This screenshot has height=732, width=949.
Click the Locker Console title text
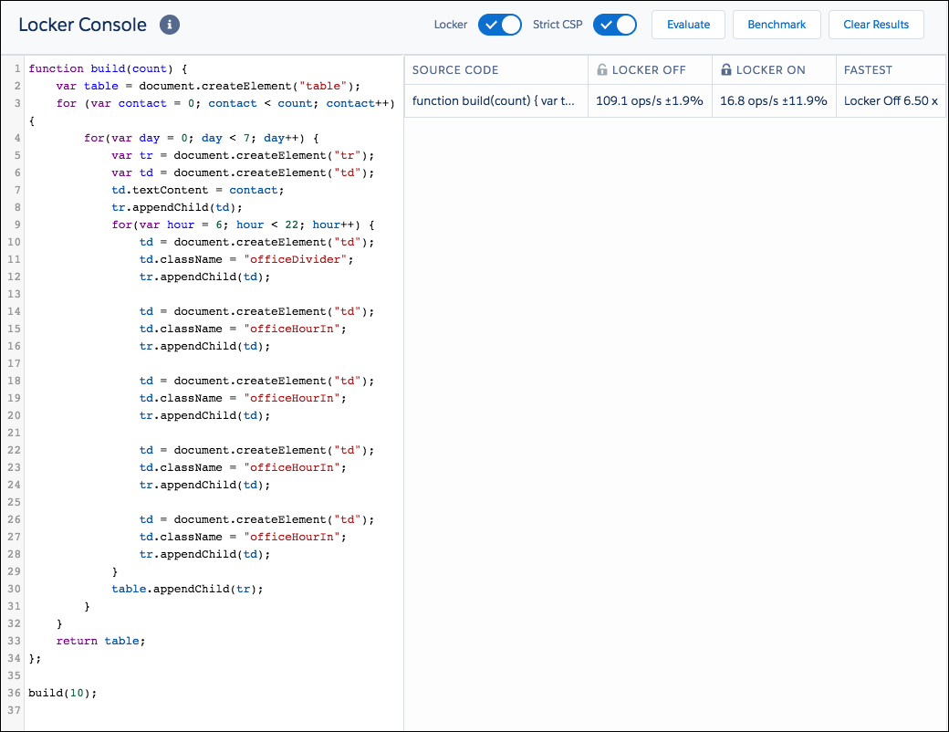(82, 25)
